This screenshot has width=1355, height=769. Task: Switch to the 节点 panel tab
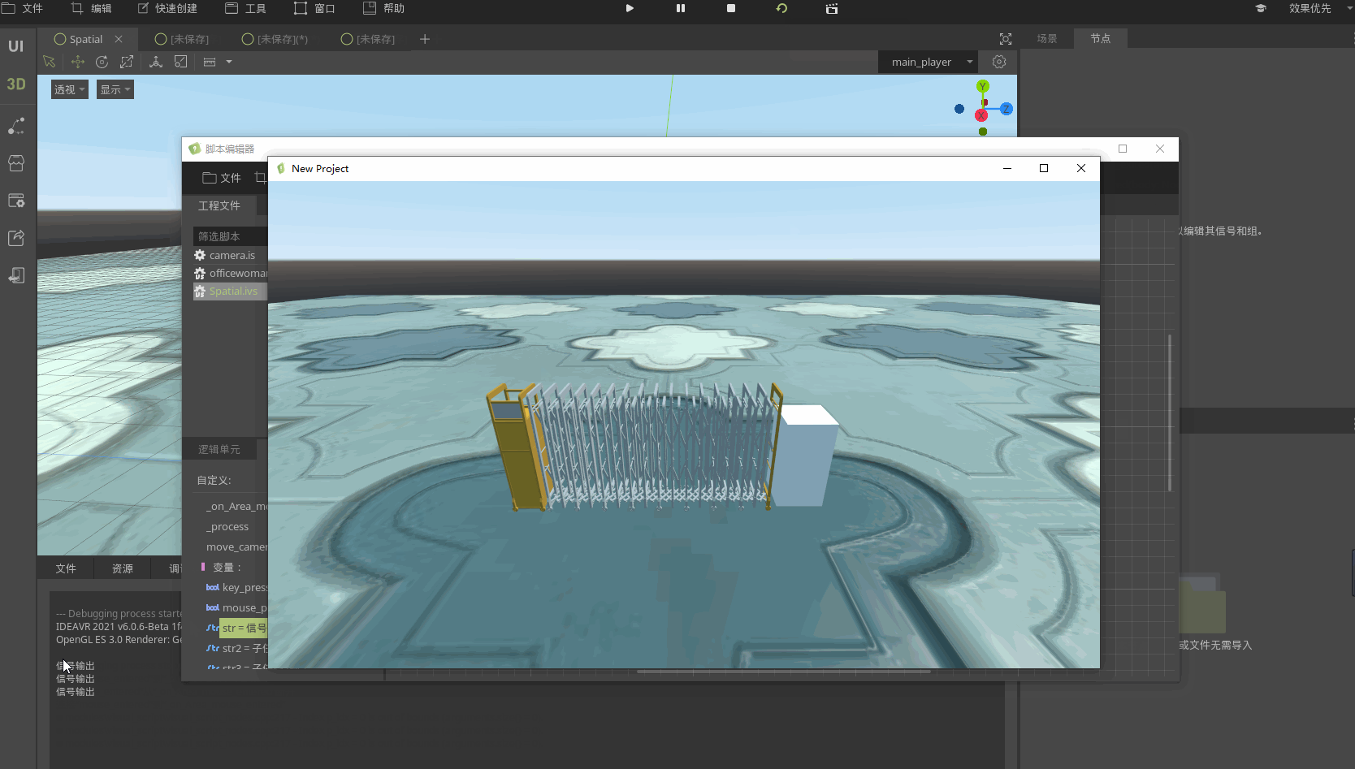pos(1101,38)
